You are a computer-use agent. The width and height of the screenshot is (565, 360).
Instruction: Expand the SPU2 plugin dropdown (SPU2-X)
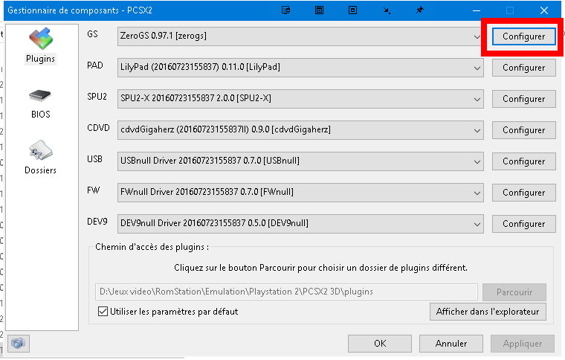point(300,98)
